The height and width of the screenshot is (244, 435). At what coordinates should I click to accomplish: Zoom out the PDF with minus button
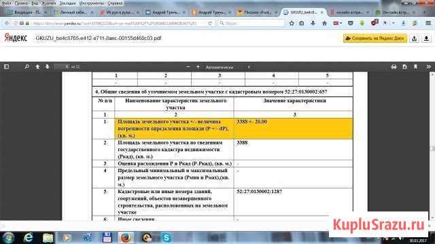click(x=188, y=67)
